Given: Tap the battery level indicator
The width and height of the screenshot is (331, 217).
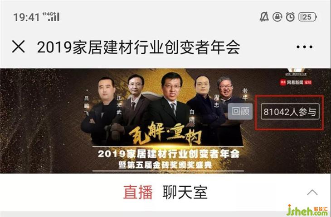Looking at the screenshot, I should 308,17.
